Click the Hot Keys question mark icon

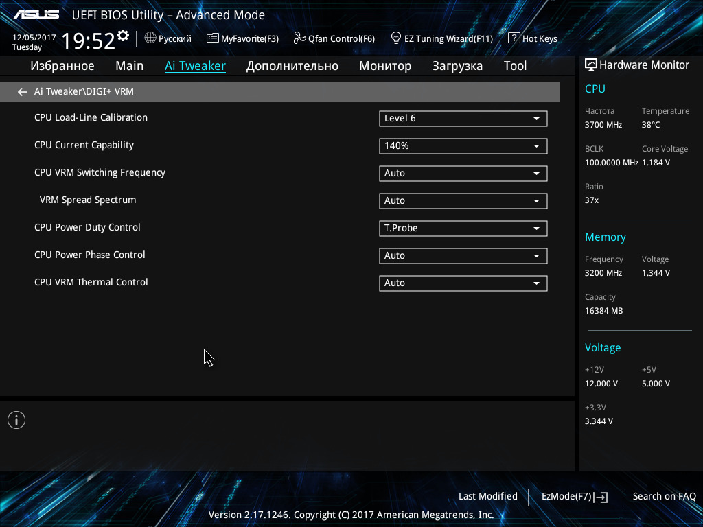(514, 38)
